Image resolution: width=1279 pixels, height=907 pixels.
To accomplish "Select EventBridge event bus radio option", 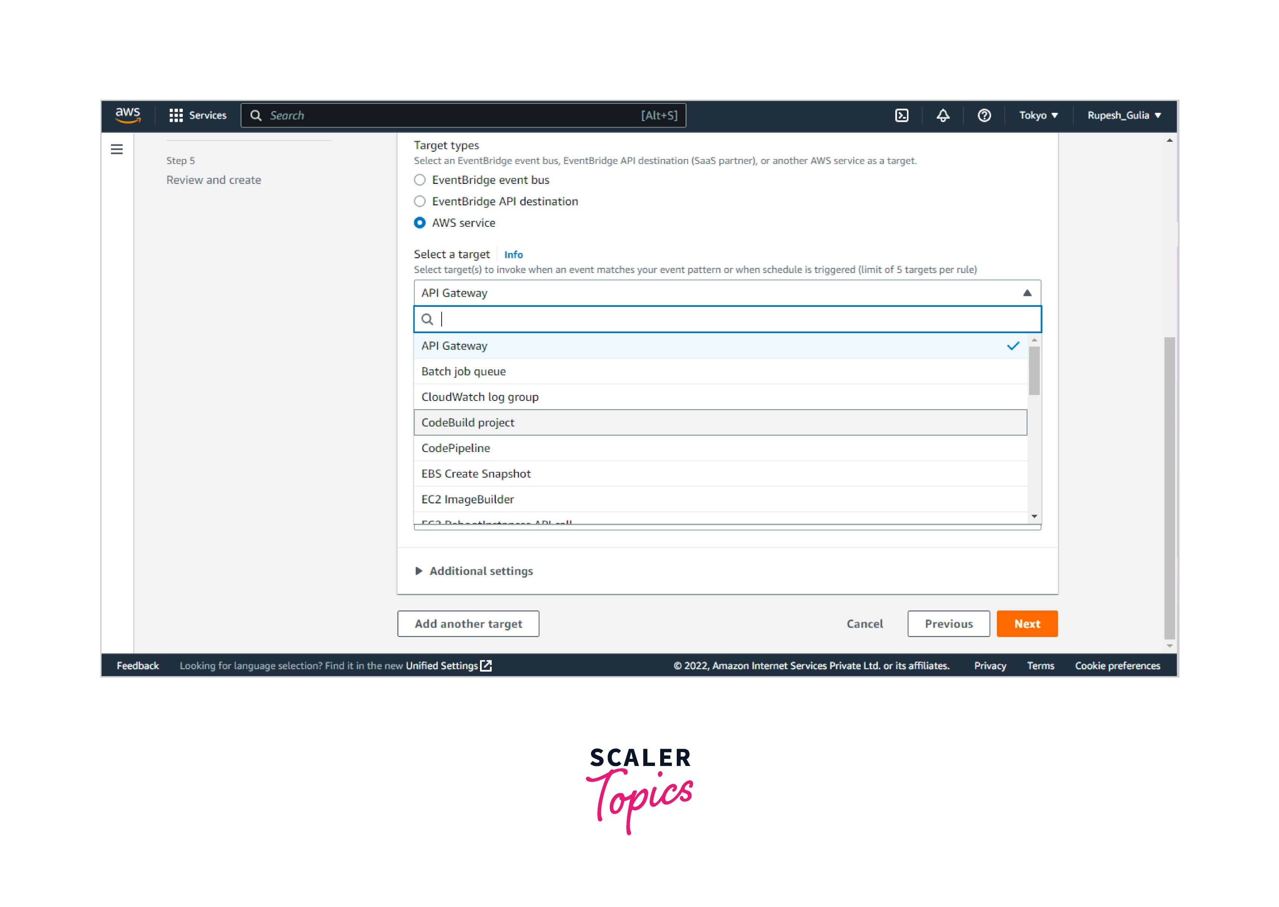I will click(420, 180).
